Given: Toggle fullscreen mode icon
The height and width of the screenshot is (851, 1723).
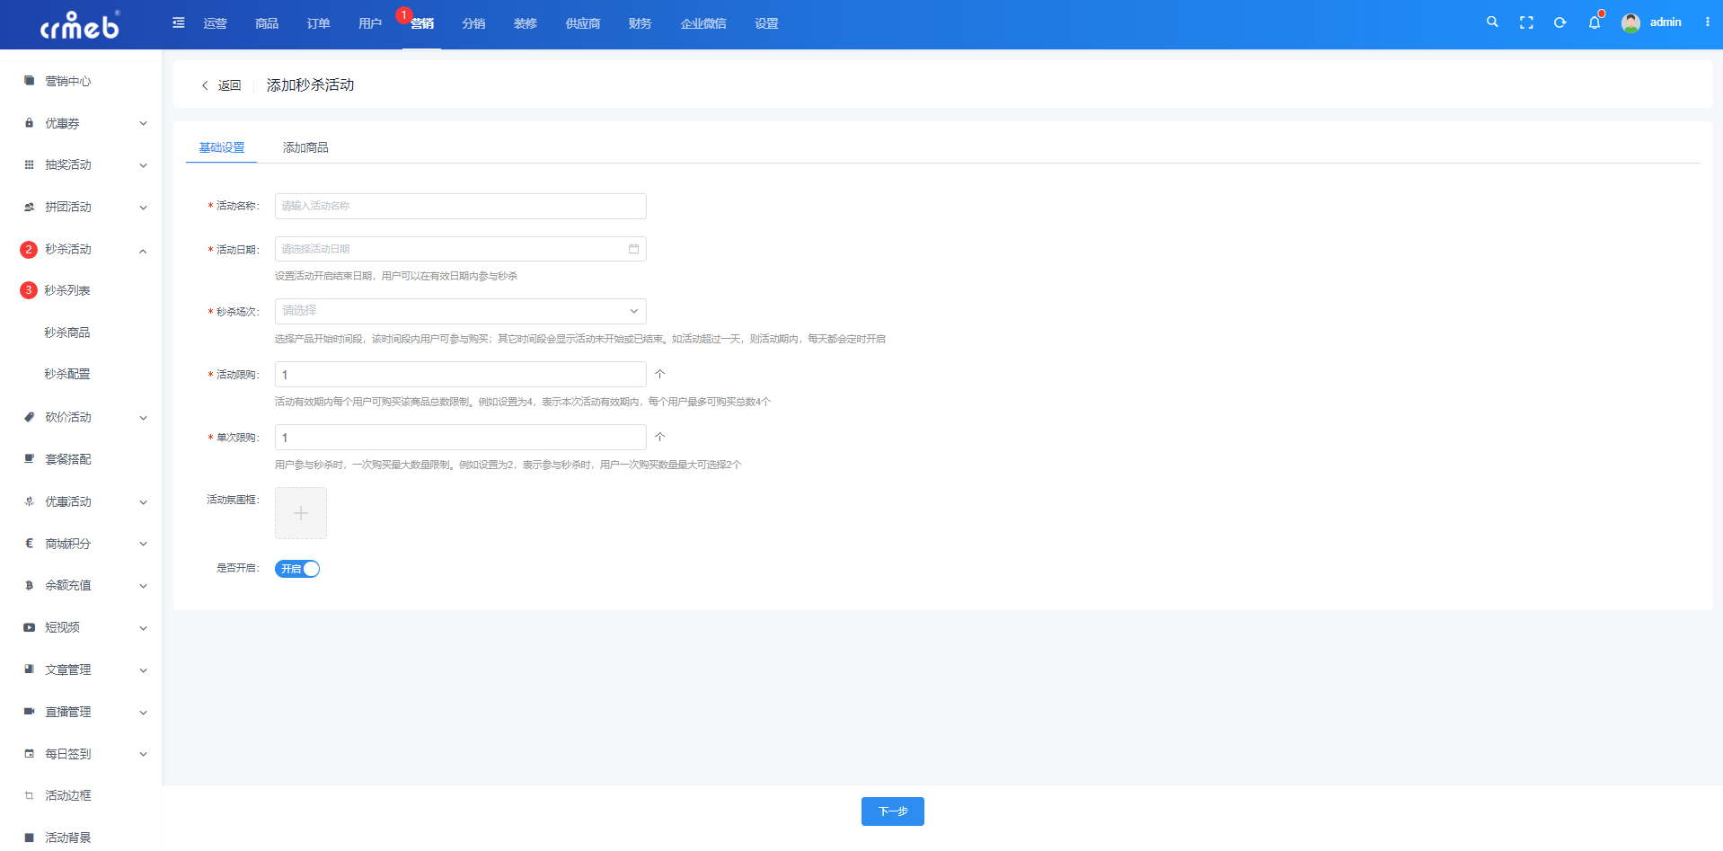Looking at the screenshot, I should point(1526,22).
